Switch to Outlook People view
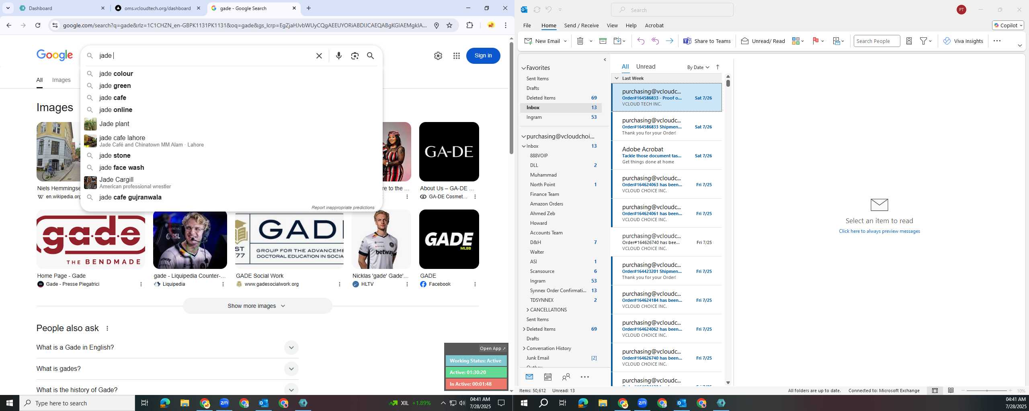Viewport: 1029px width, 411px height. click(566, 377)
